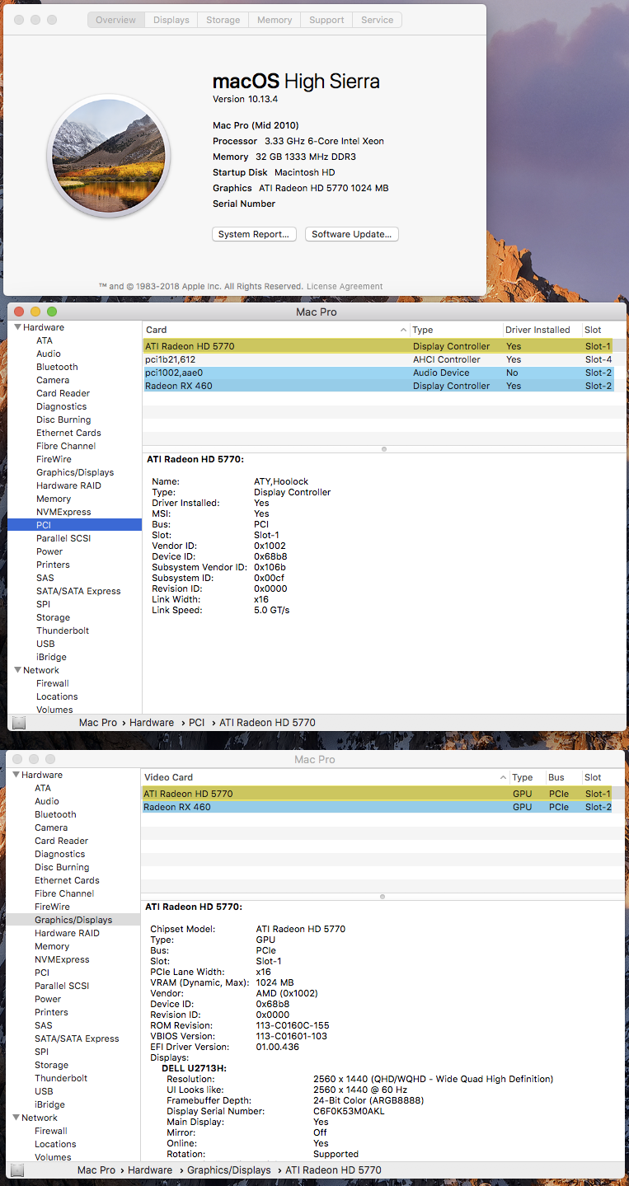Click Hardware in the PCI window path bar

[x=152, y=723]
